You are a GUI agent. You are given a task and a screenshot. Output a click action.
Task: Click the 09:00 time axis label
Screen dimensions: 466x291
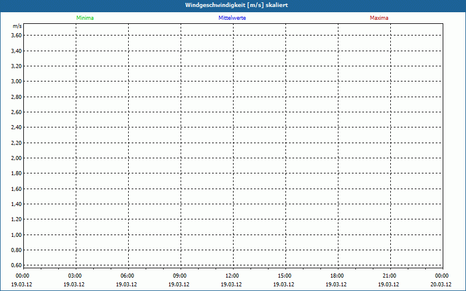tap(180, 276)
